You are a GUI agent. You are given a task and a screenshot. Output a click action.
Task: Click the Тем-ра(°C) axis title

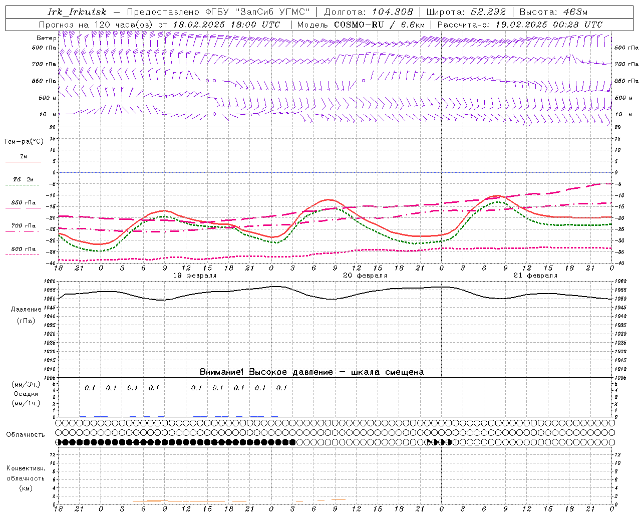pos(24,142)
